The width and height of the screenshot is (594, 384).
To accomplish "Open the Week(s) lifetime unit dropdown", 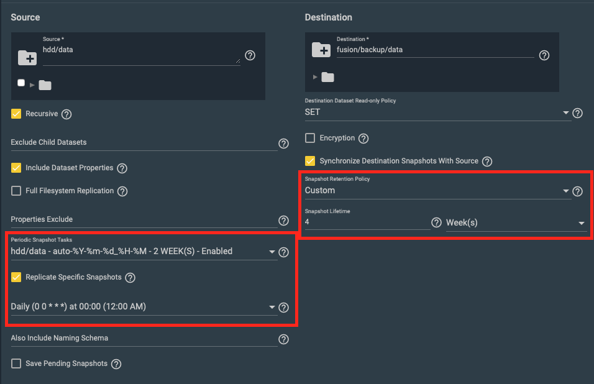I will point(516,222).
